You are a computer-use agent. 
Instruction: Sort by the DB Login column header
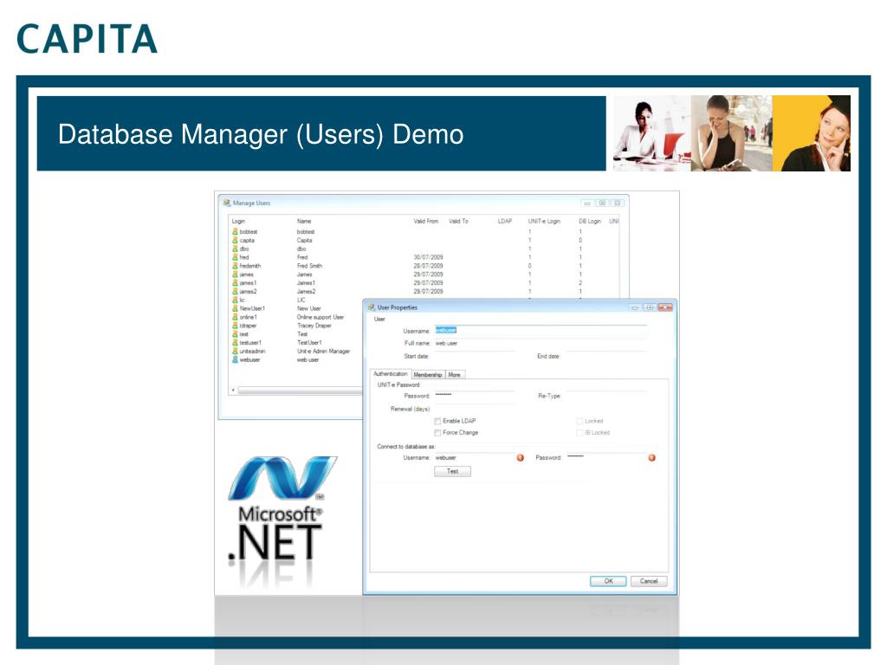(x=589, y=221)
